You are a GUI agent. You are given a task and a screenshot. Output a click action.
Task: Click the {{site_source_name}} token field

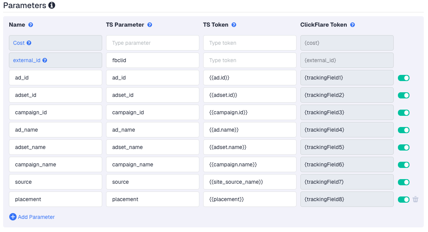[249, 182]
